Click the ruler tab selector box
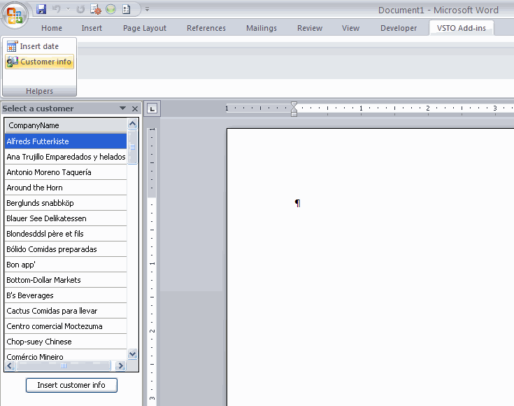The height and width of the screenshot is (406, 514). pyautogui.click(x=152, y=108)
